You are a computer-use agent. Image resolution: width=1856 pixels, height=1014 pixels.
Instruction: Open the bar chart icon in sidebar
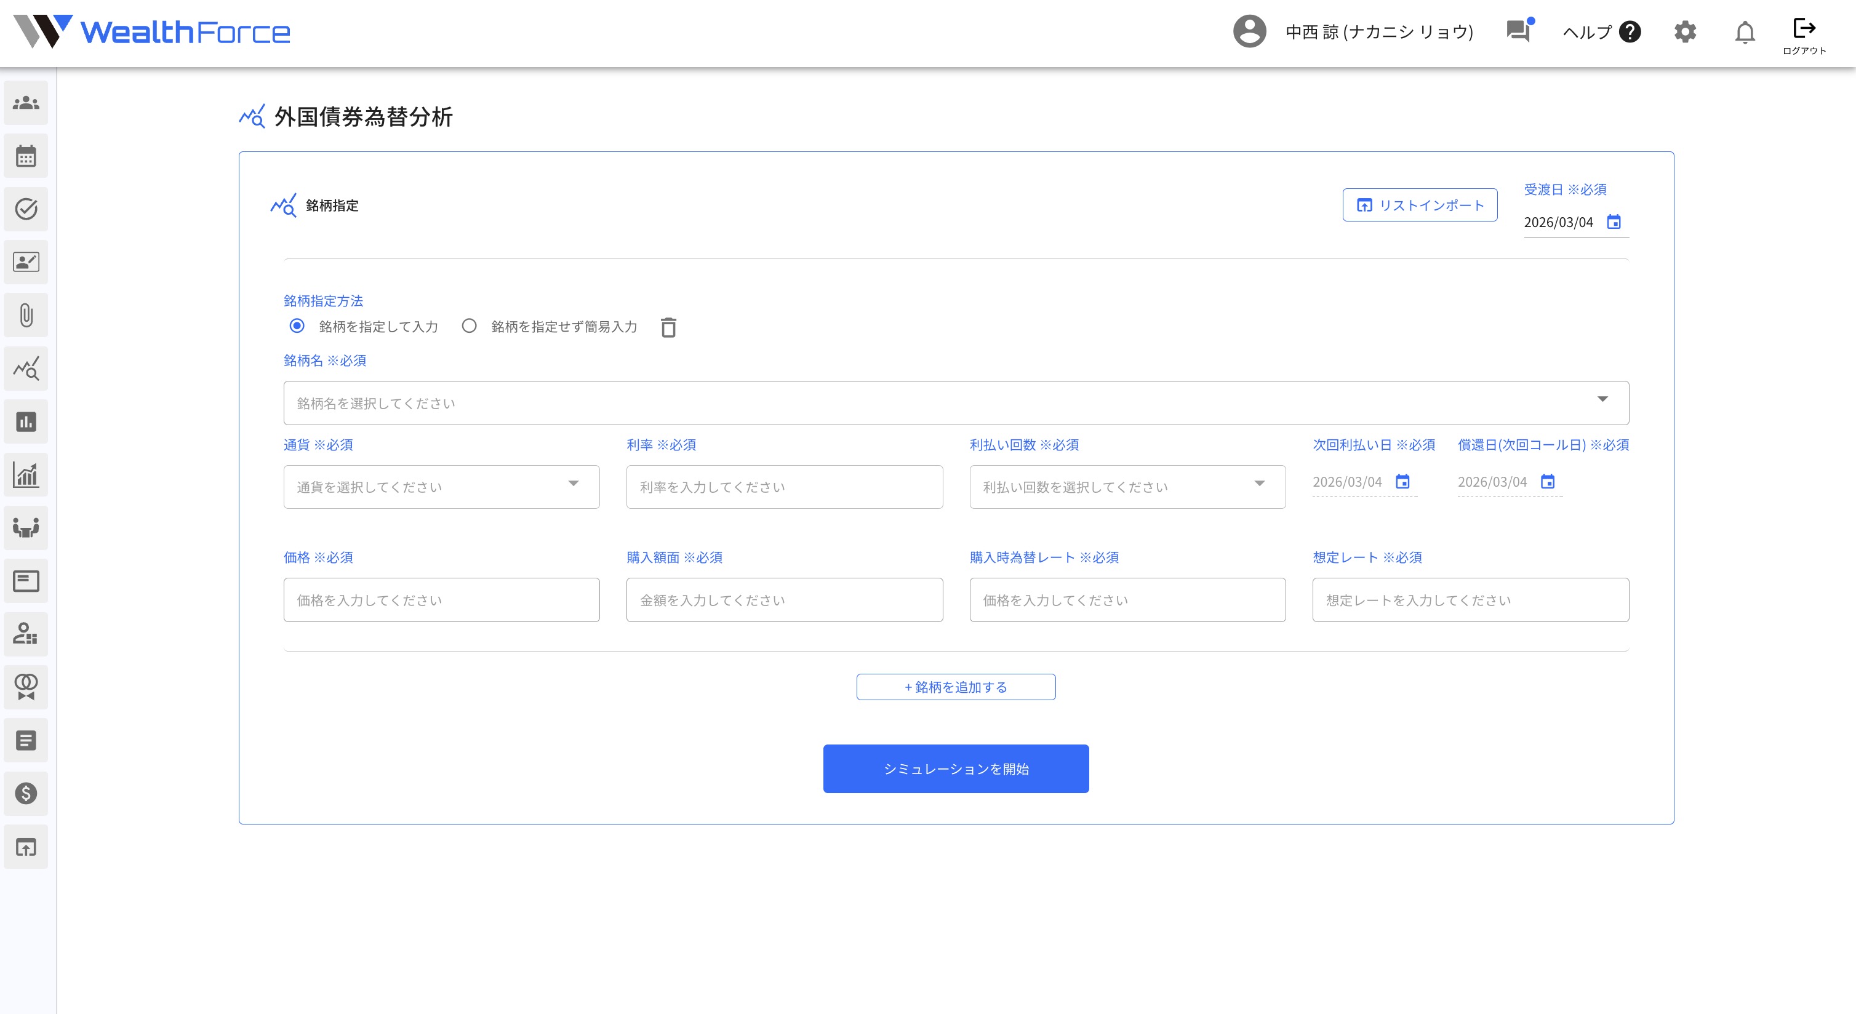(x=26, y=421)
